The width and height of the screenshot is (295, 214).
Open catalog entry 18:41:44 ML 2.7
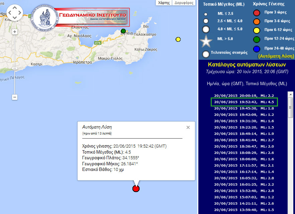[x=244, y=140]
